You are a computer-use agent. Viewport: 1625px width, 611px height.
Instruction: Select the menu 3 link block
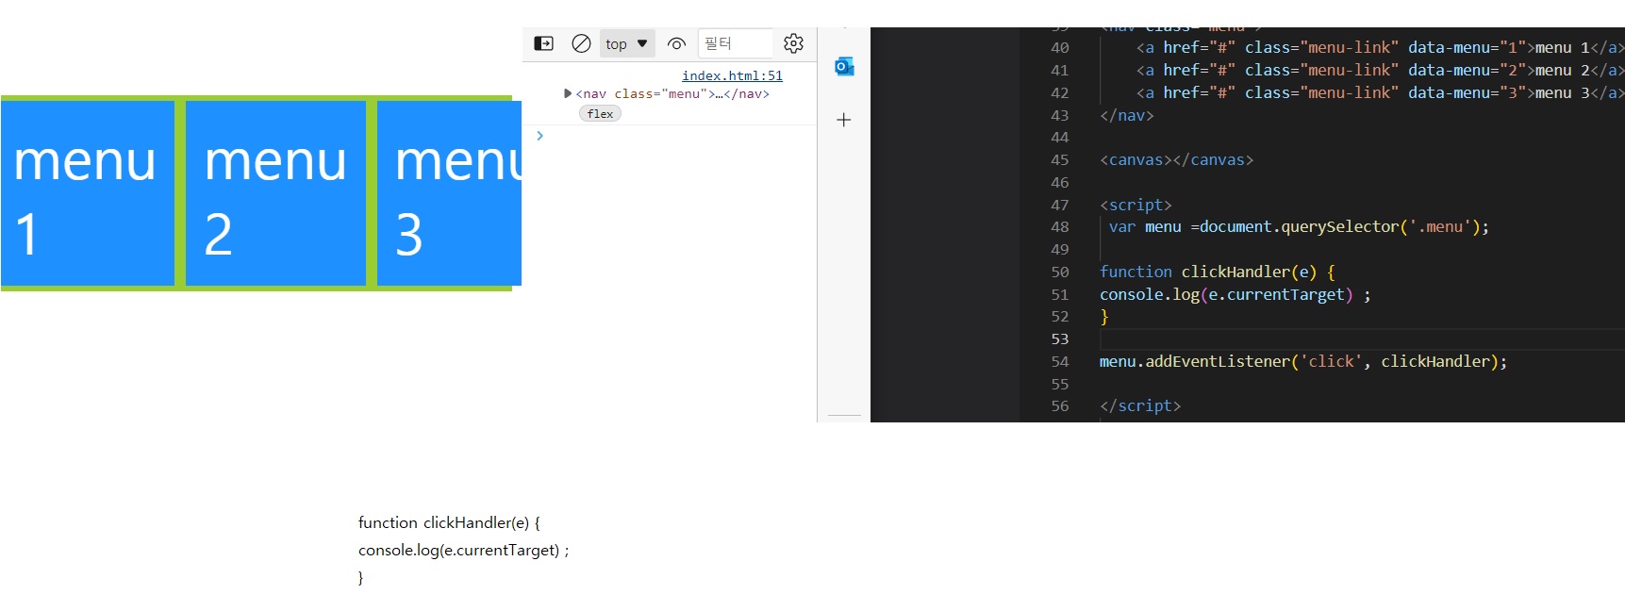[x=449, y=193]
